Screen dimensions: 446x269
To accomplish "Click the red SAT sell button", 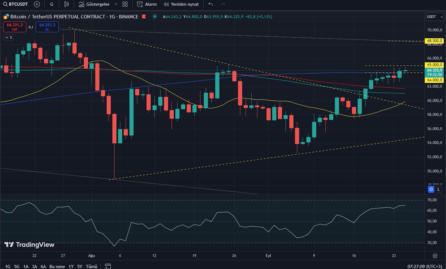I will tap(14, 26).
